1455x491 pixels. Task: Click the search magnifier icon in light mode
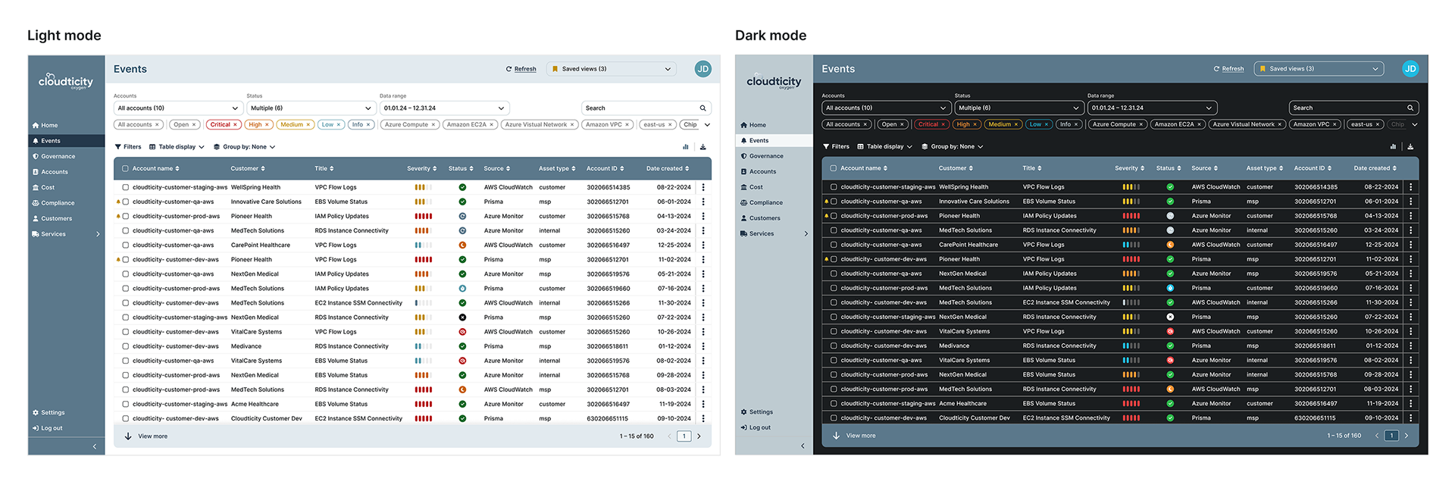(702, 108)
